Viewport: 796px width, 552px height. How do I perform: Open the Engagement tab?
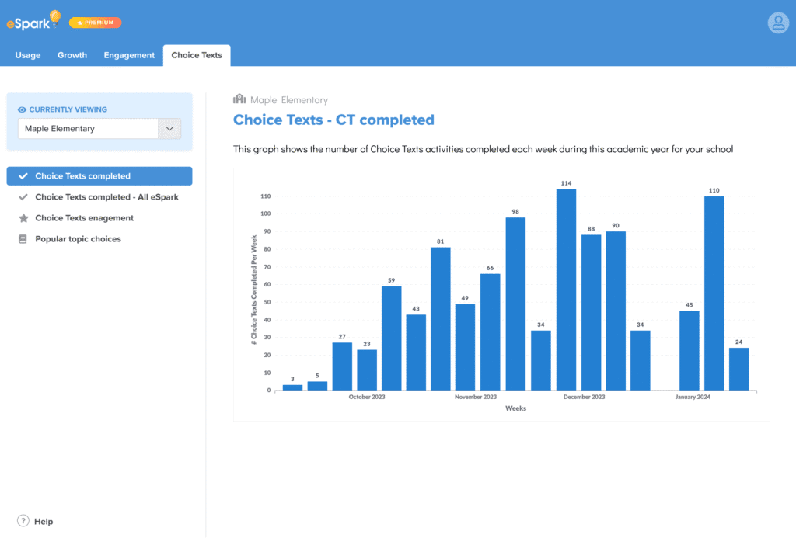(129, 55)
